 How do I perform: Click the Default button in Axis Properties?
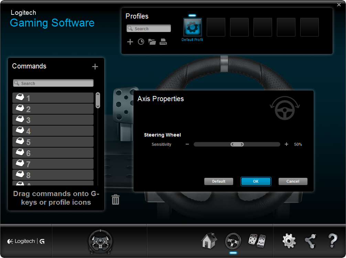click(x=219, y=181)
